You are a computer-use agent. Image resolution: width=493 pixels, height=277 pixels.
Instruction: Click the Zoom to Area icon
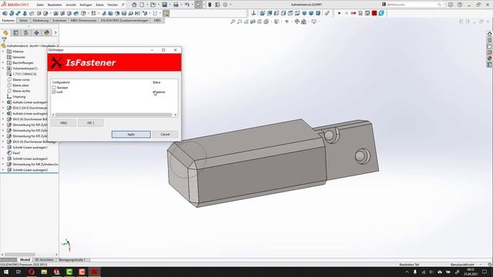(x=240, y=22)
